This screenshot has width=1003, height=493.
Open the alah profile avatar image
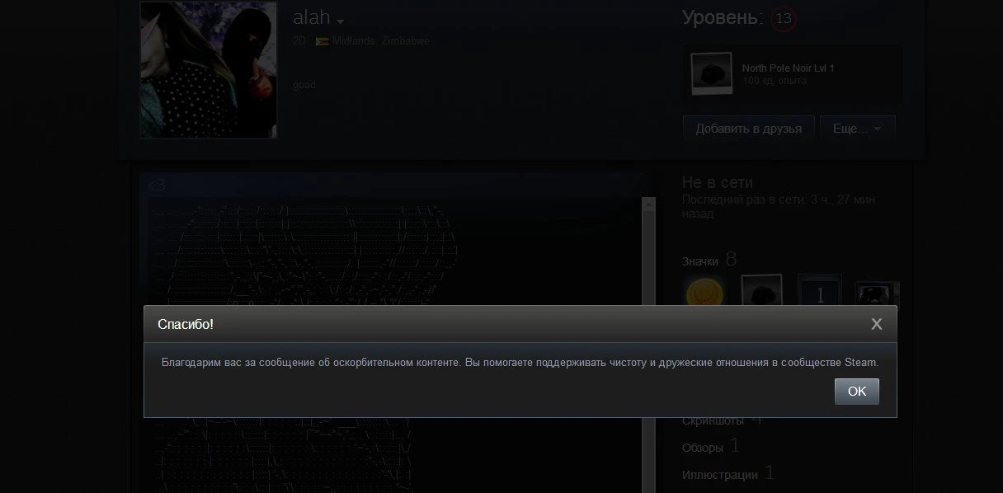pyautogui.click(x=208, y=69)
